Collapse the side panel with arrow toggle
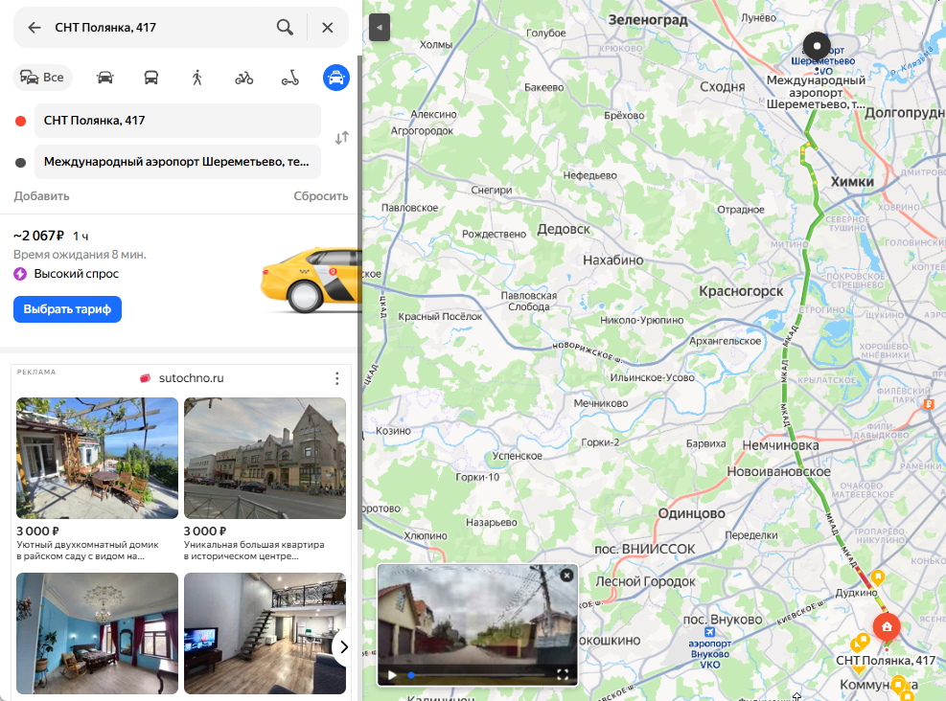The height and width of the screenshot is (701, 946). click(x=380, y=28)
